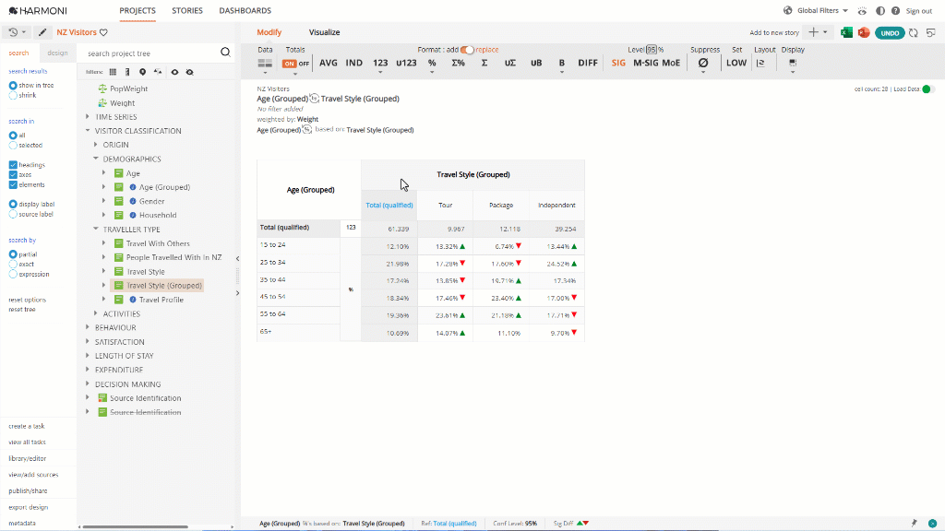Image resolution: width=945 pixels, height=531 pixels.
Task: Click the refresh arrows icon
Action: [x=914, y=32]
